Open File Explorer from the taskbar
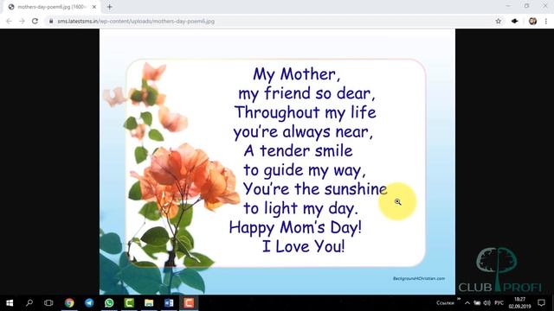The image size is (554, 311). click(149, 303)
